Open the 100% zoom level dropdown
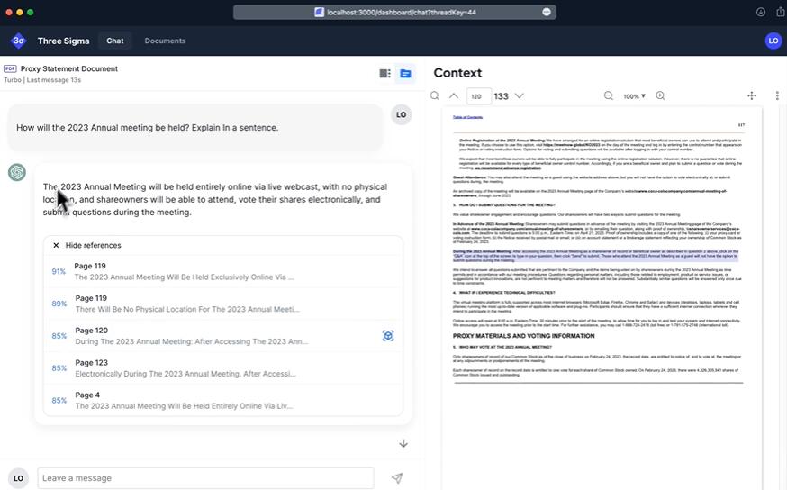 coord(634,96)
